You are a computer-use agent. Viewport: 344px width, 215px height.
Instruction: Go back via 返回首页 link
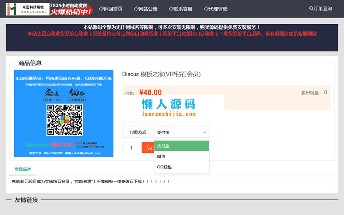pyautogui.click(x=111, y=9)
